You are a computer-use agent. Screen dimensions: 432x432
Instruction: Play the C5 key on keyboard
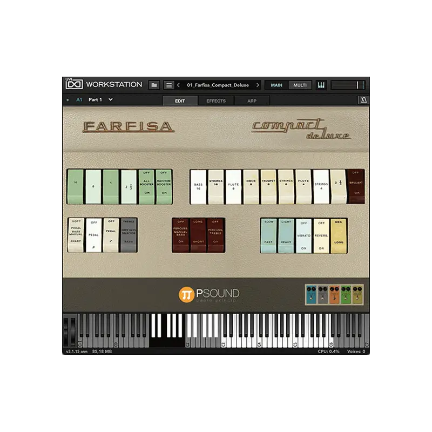tap(295, 342)
